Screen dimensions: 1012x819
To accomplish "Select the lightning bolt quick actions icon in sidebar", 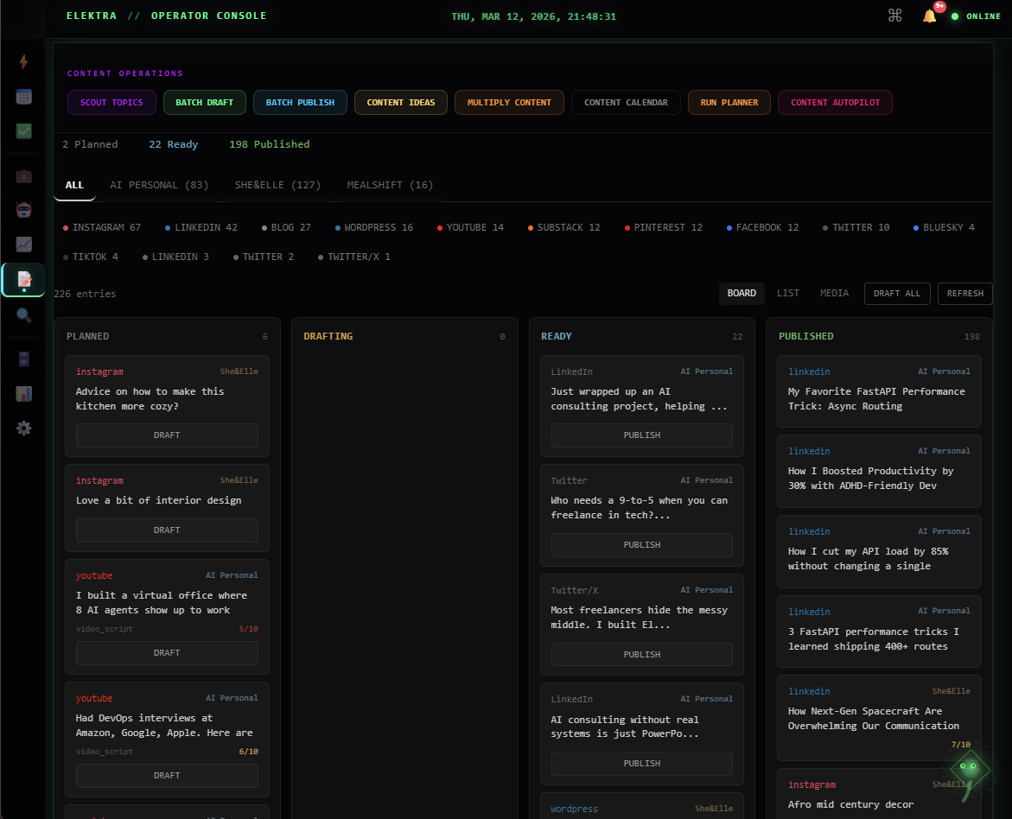I will pyautogui.click(x=23, y=62).
